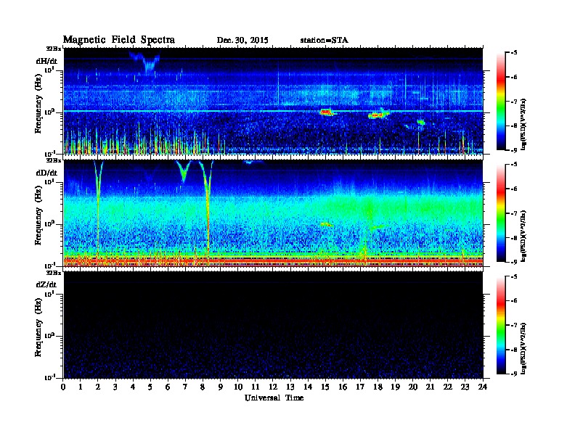The width and height of the screenshot is (575, 444).
Task: Click hour "10" on the Universal Time axis
Action: (x=238, y=387)
